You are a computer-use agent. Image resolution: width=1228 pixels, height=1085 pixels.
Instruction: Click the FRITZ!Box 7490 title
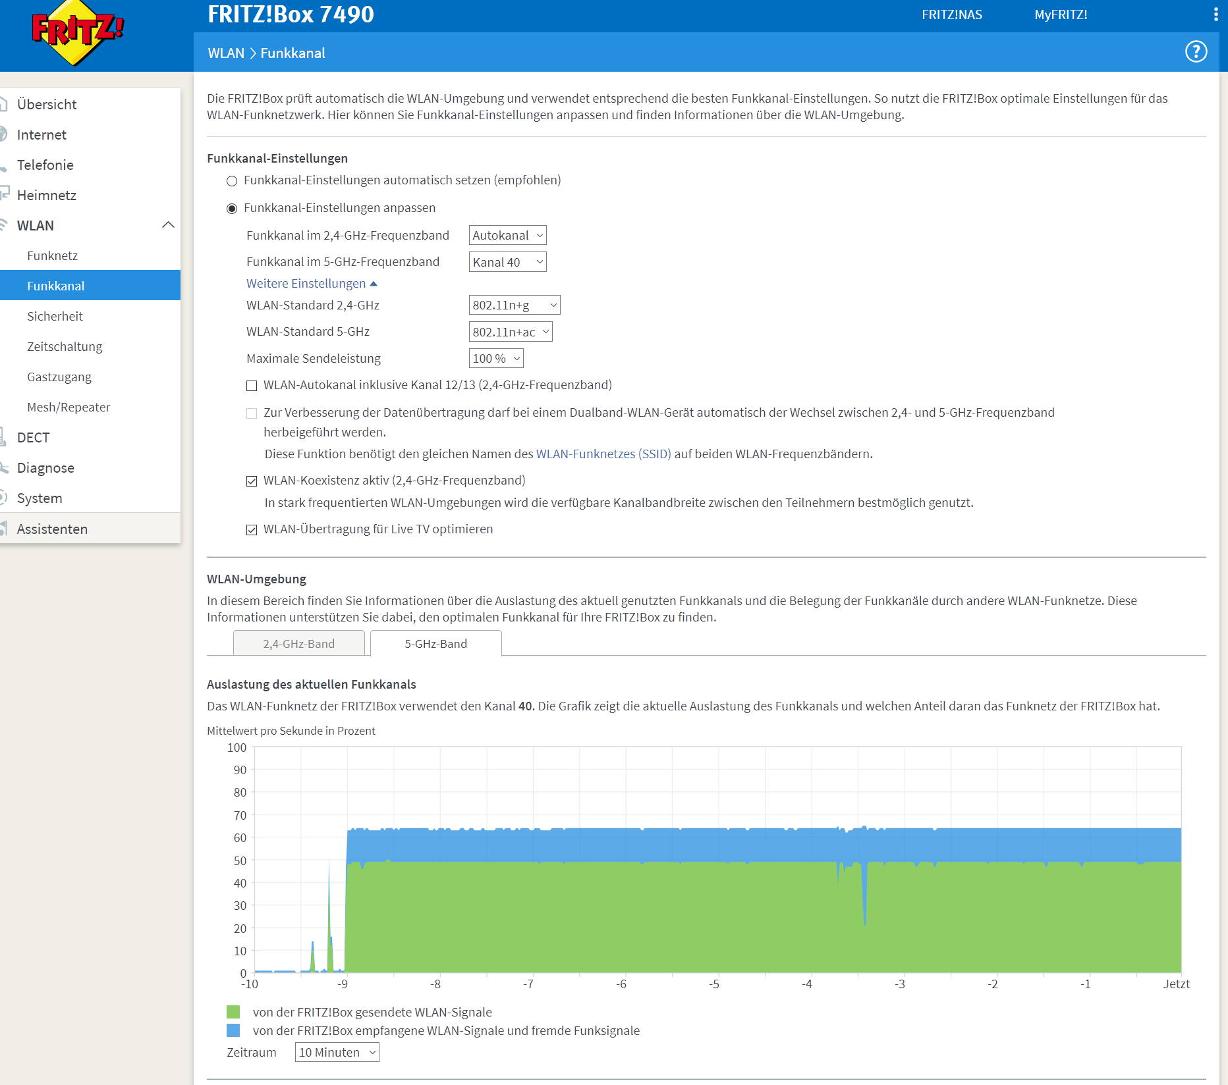[291, 14]
